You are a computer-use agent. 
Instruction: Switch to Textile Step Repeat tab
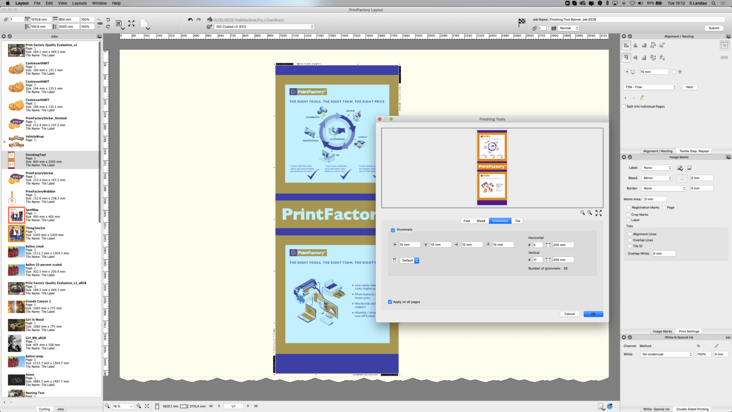click(694, 151)
